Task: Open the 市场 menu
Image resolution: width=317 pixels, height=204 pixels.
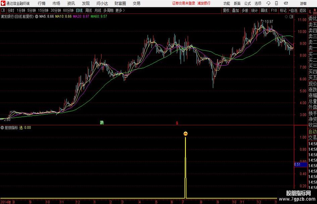Action: [x=56, y=3]
